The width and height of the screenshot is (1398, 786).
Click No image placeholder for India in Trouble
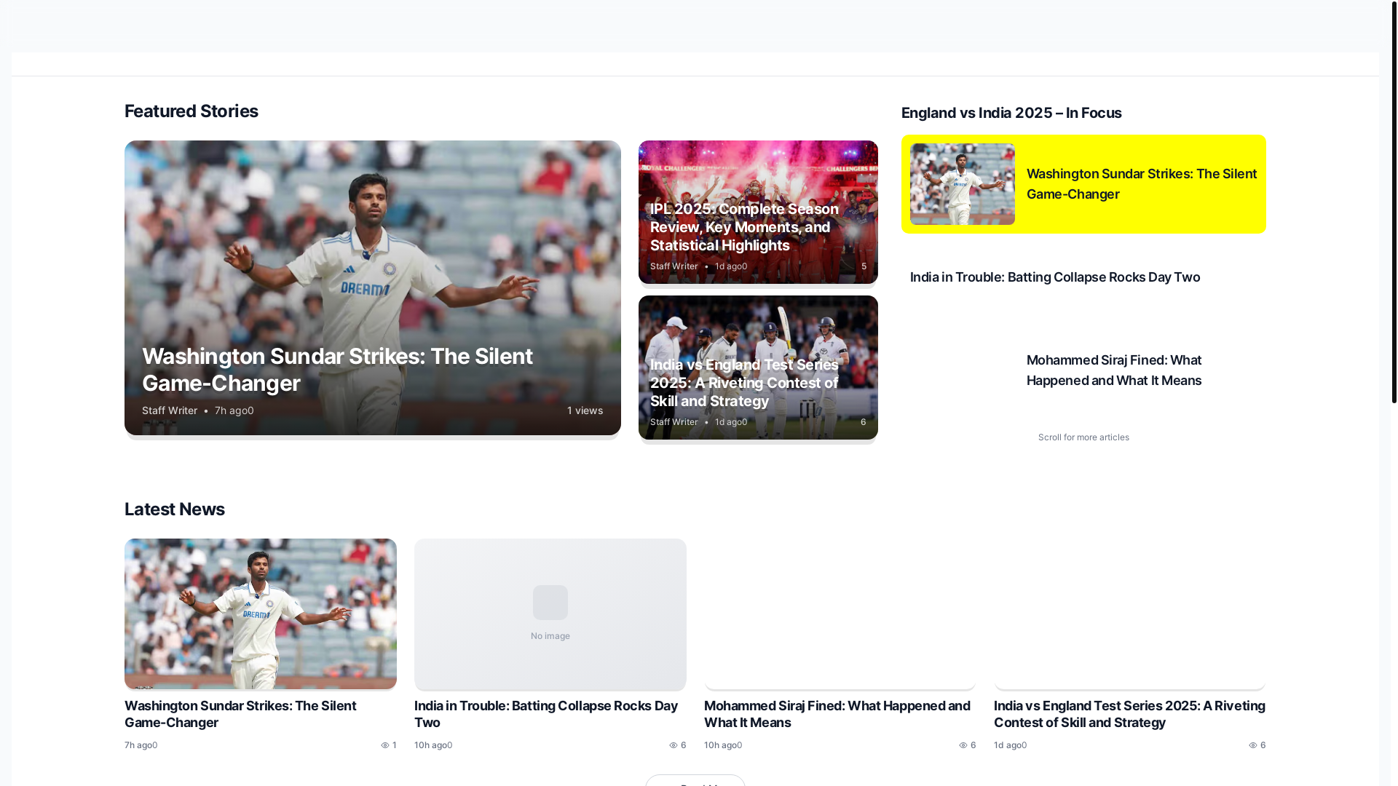[x=550, y=614]
